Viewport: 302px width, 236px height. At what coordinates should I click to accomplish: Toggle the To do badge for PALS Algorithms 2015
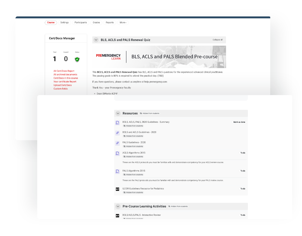(243, 171)
